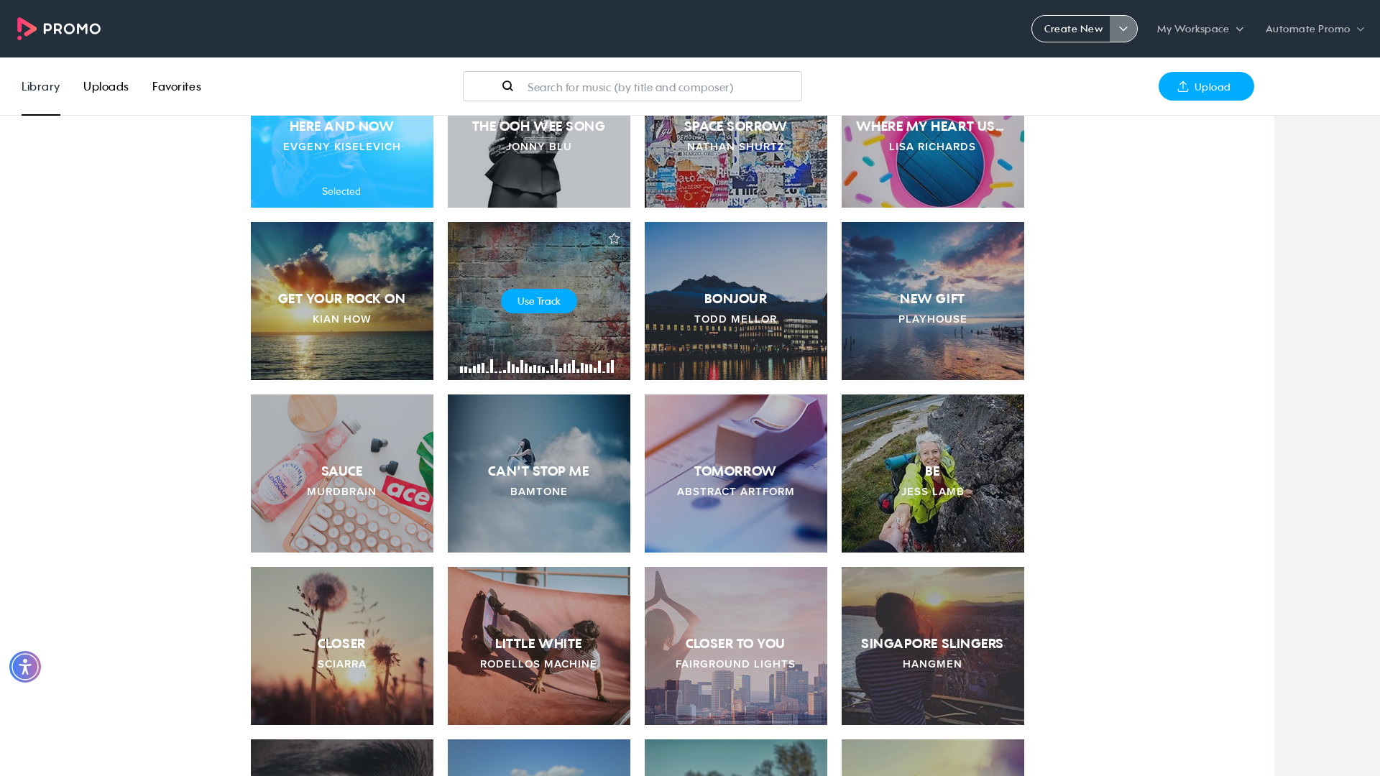Select Sauce by Murdbrain track
The width and height of the screenshot is (1380, 776).
(x=342, y=474)
